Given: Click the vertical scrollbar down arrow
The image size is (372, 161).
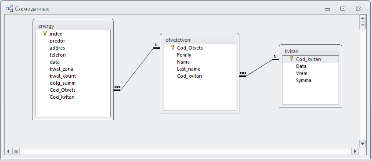Looking at the screenshot, I should pyautogui.click(x=362, y=144).
